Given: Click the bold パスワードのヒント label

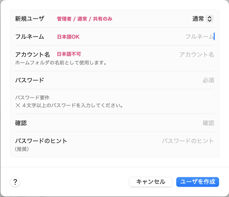Looking at the screenshot, I should pos(41,141).
